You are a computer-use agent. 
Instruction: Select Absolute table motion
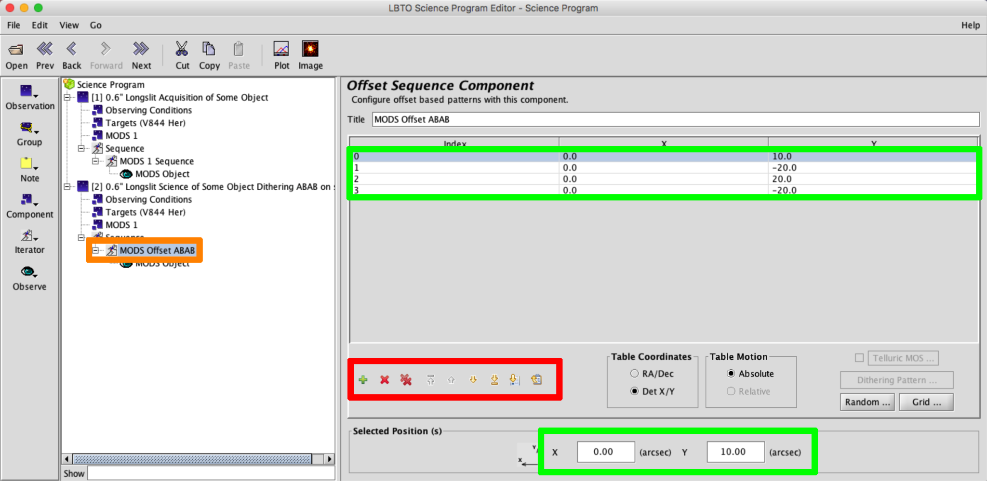pos(731,374)
